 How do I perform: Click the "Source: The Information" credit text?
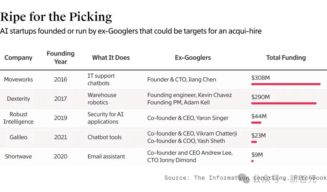[206, 178]
